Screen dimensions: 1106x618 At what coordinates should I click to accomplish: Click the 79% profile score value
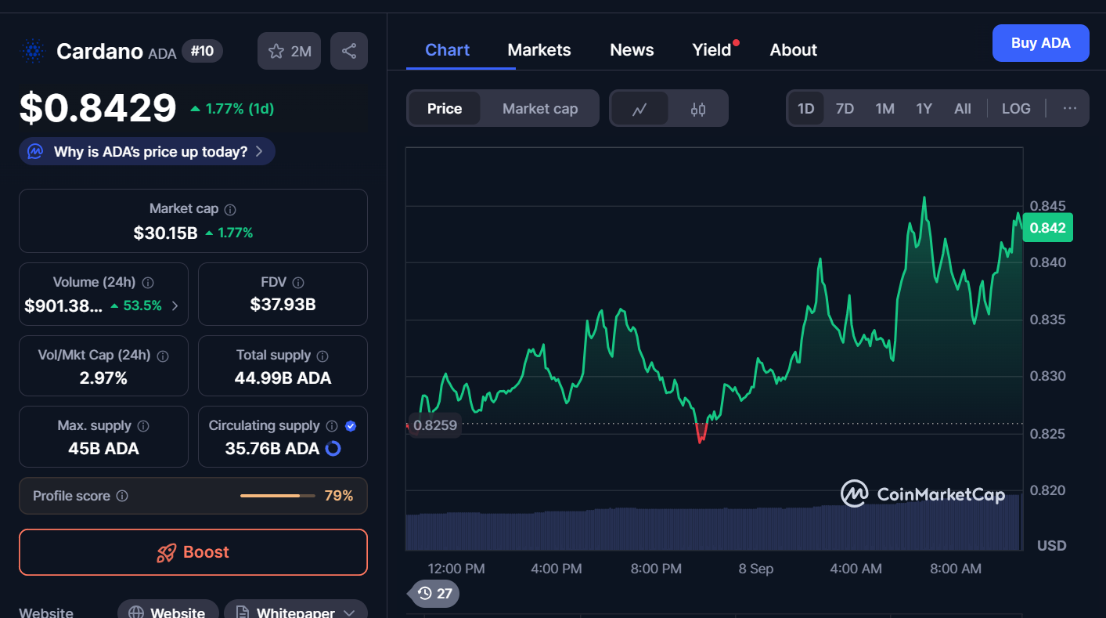[x=339, y=496]
